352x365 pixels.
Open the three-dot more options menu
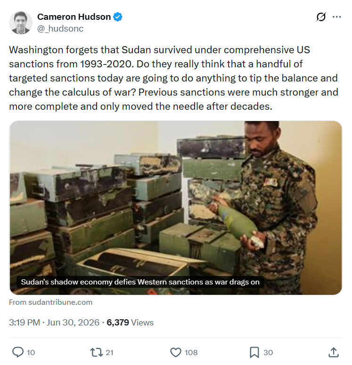pyautogui.click(x=336, y=17)
